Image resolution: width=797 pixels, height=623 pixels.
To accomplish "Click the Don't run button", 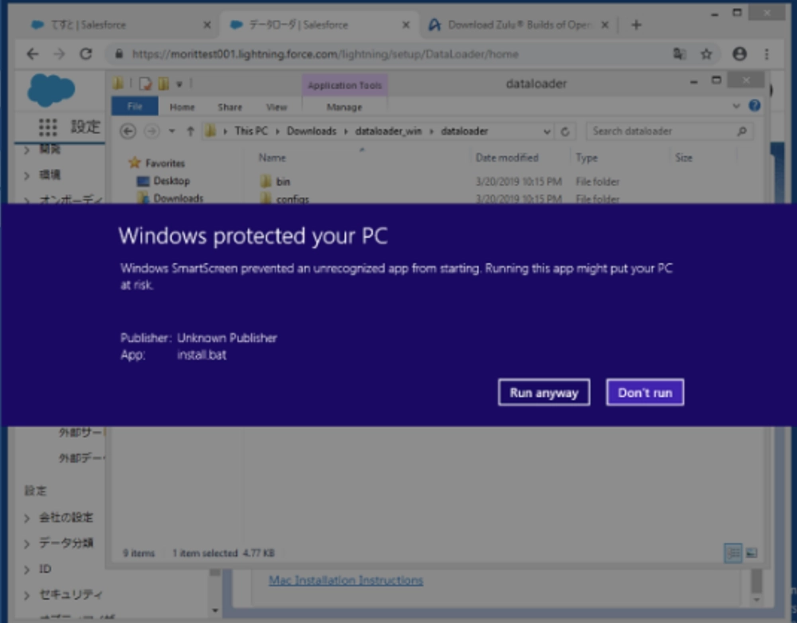I will [645, 392].
